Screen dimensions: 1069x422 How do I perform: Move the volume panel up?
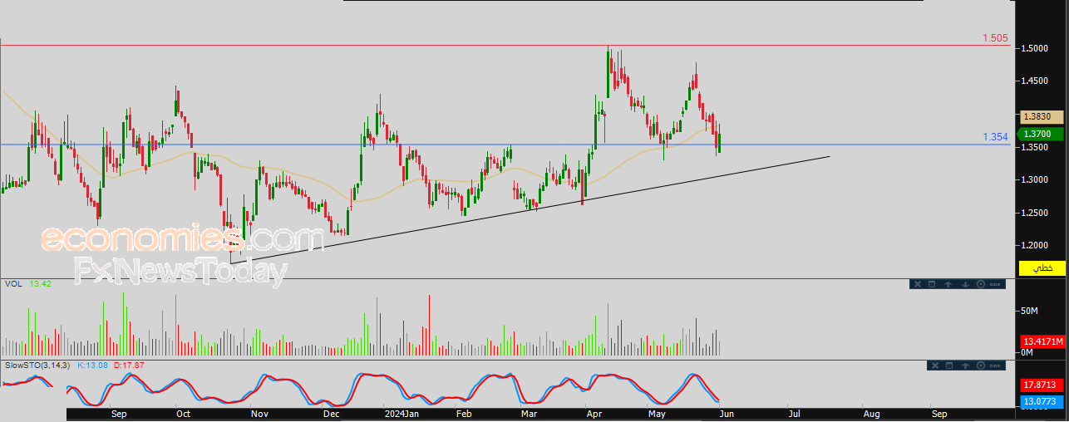tap(948, 284)
